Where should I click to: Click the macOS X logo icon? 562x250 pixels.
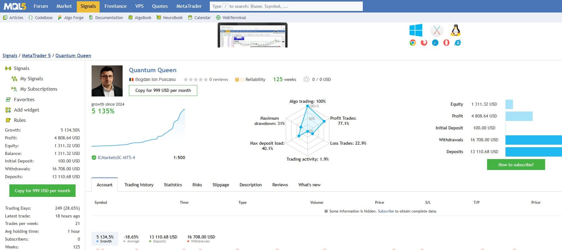[437, 30]
